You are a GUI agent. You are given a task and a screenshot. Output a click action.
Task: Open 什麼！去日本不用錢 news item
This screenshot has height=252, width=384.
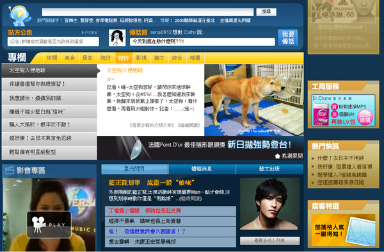coord(340,158)
